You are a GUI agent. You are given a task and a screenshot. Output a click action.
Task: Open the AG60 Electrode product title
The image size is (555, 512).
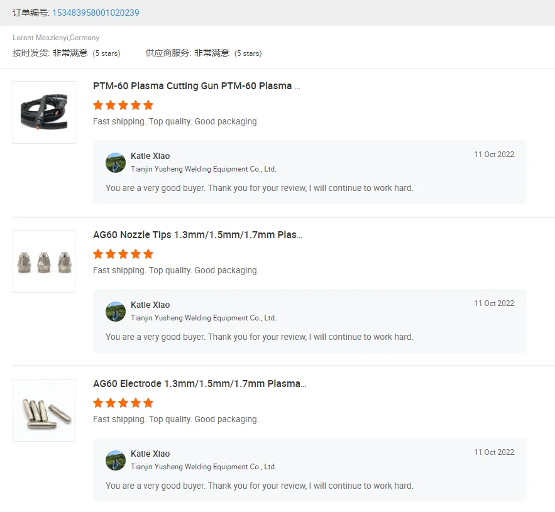[199, 384]
